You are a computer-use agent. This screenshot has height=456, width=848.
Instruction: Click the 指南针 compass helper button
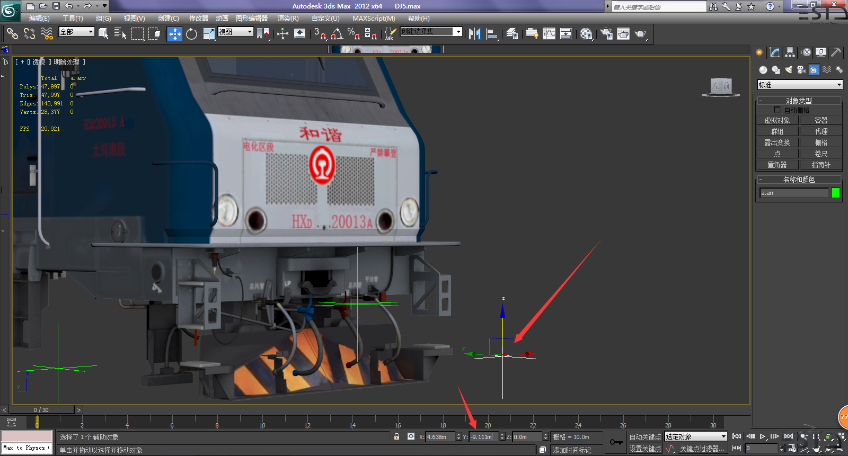(x=821, y=165)
